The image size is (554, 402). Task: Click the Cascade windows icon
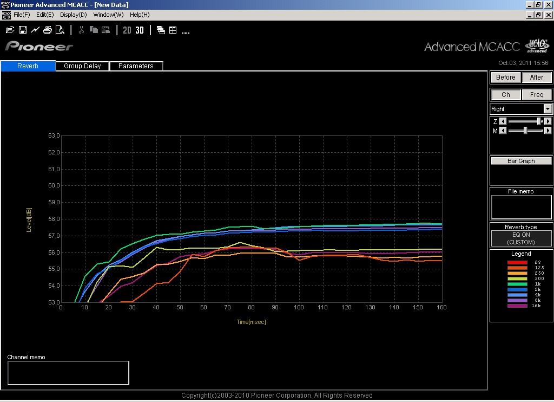[x=161, y=30]
